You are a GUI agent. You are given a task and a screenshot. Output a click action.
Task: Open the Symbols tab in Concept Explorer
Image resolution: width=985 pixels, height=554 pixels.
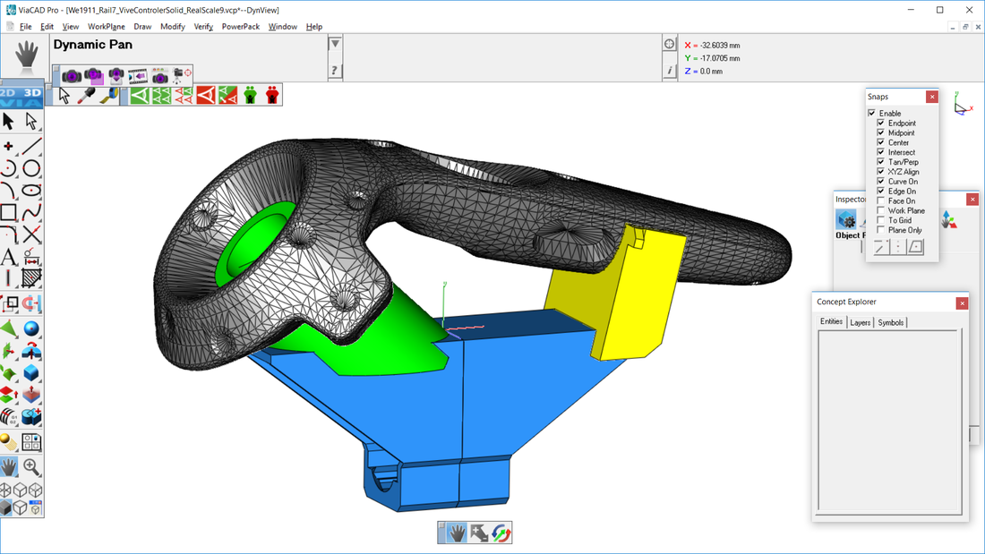[890, 322]
